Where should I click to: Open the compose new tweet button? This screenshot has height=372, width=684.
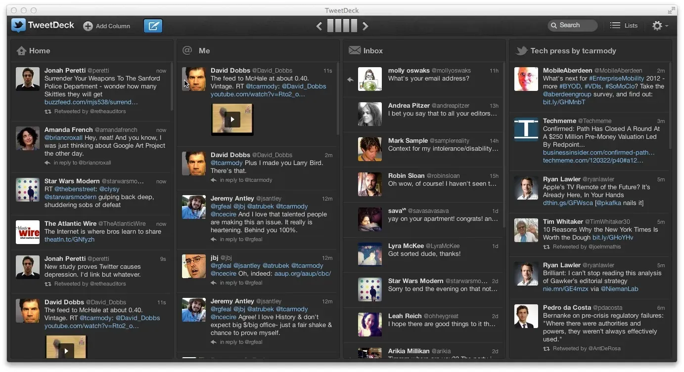tap(153, 26)
